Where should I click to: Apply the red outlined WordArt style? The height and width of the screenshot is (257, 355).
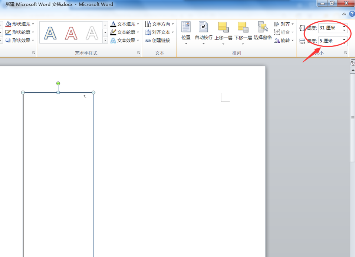coord(71,33)
